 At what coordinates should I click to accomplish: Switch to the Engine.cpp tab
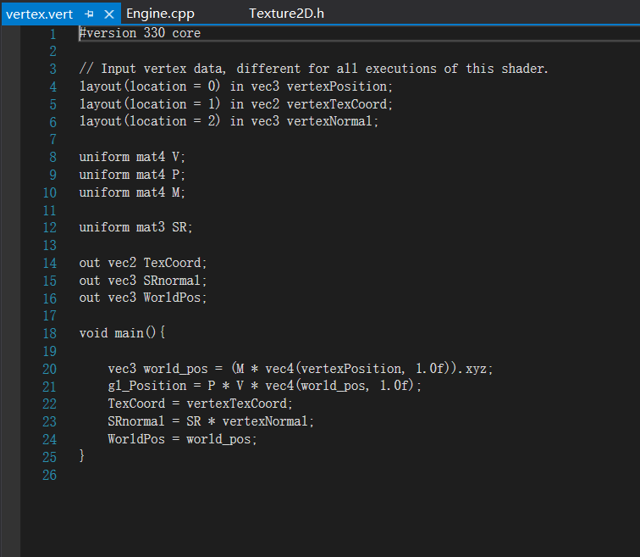pos(160,14)
